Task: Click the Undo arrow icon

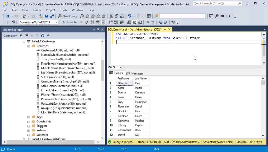Action: 129,16
